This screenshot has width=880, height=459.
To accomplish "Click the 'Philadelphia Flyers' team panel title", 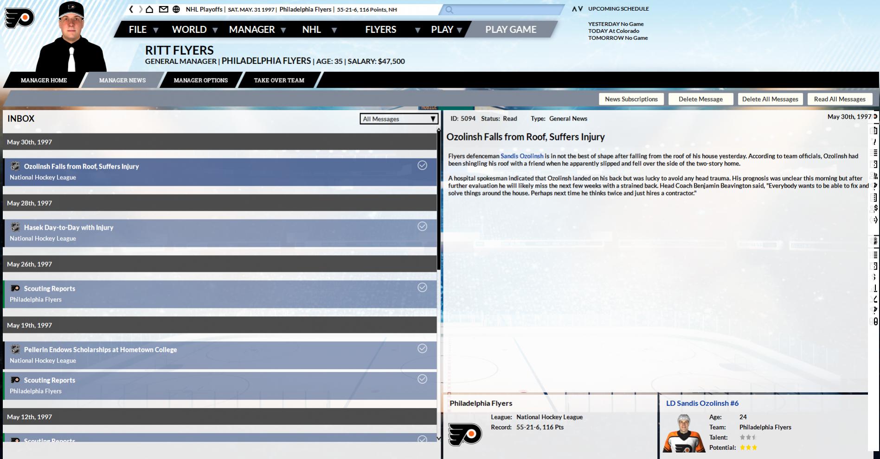I will coord(481,403).
